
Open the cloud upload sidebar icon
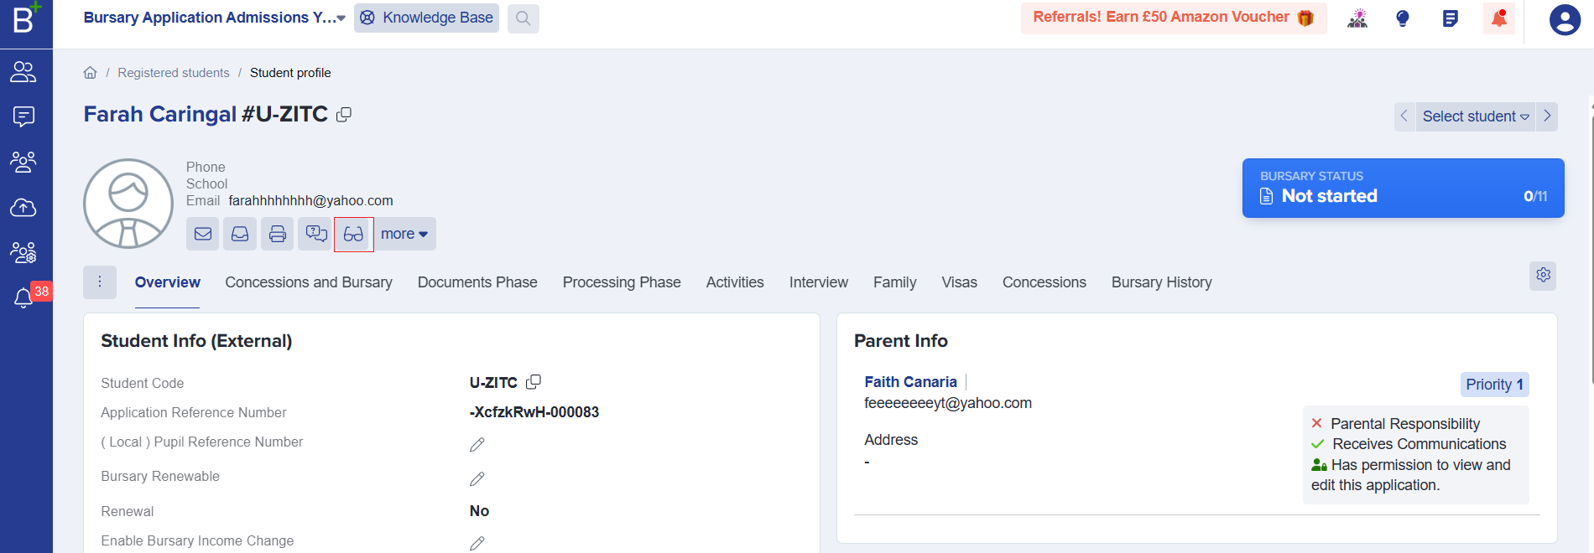[x=23, y=207]
